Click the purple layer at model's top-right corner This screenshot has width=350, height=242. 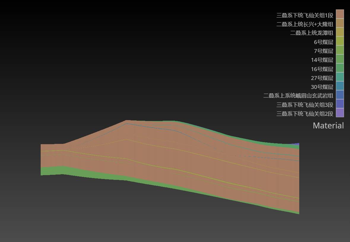(296, 144)
